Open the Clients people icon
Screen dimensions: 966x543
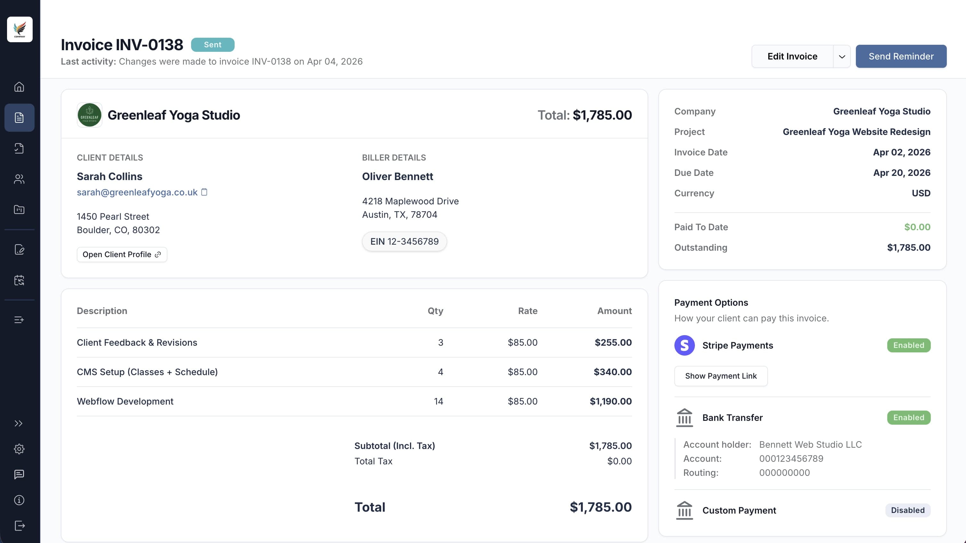(19, 179)
